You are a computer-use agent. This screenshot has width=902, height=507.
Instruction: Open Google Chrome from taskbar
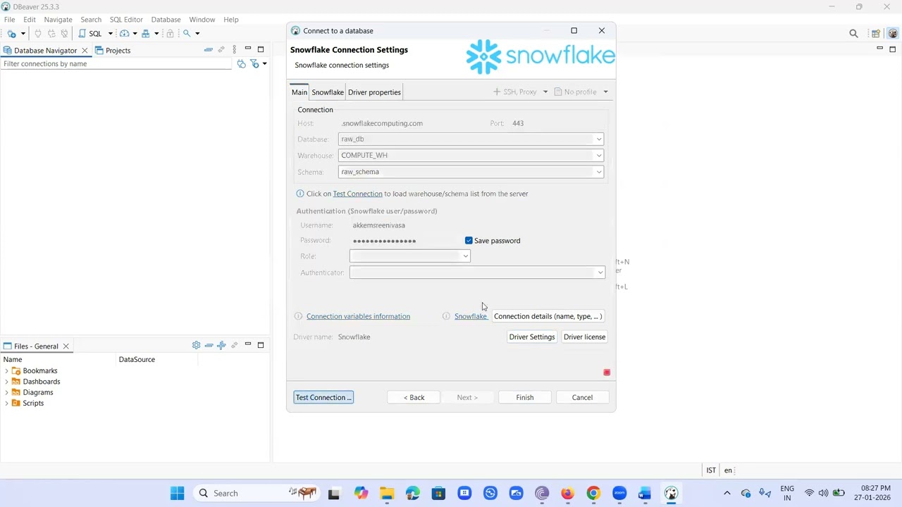pyautogui.click(x=593, y=493)
